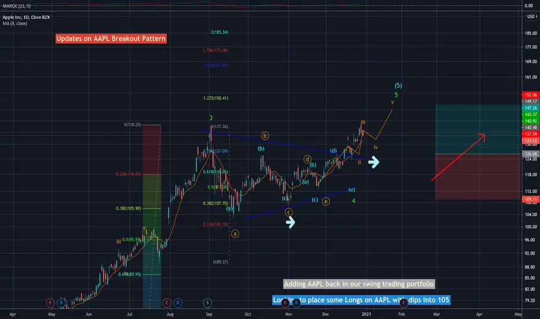Viewport: 540px width, 319px height.
Task: Select the 'Updates on AAPL Breakout Pattern' note
Action: tap(111, 39)
